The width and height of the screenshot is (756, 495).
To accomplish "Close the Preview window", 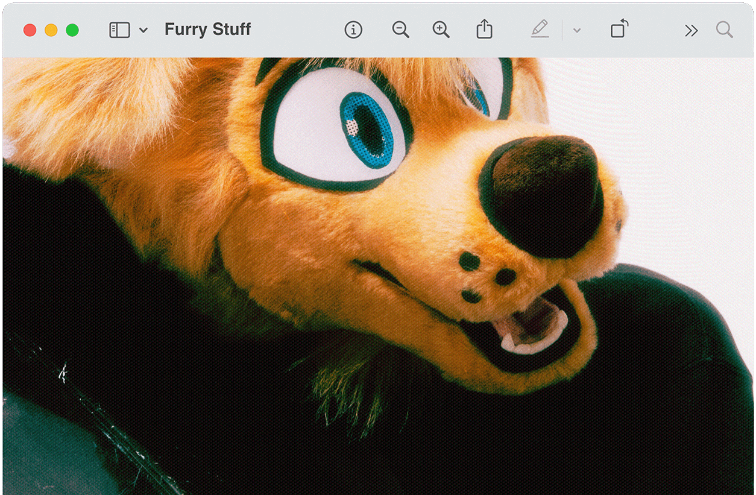I will coord(30,30).
